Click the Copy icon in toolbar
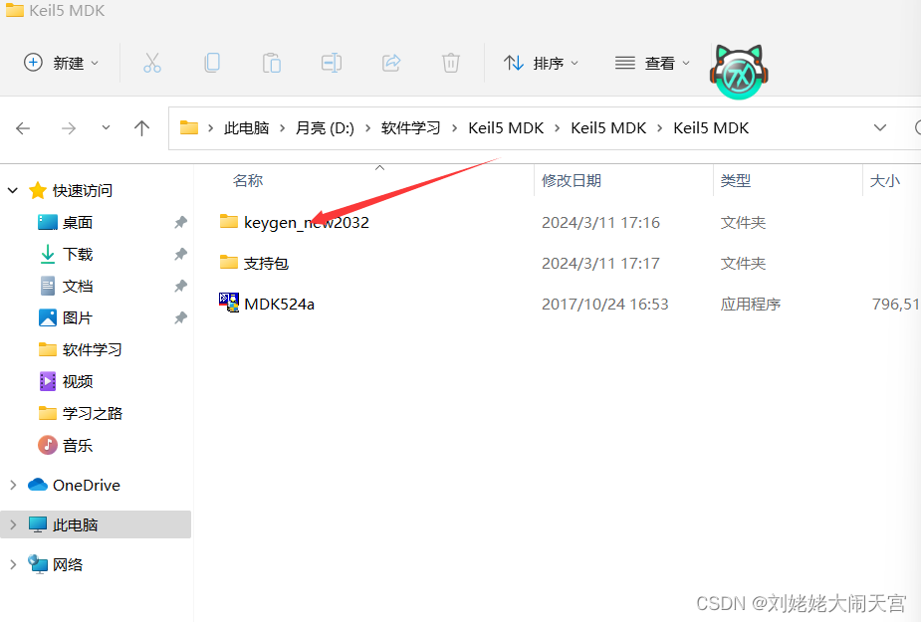Screen dimensions: 921x622 pos(212,63)
